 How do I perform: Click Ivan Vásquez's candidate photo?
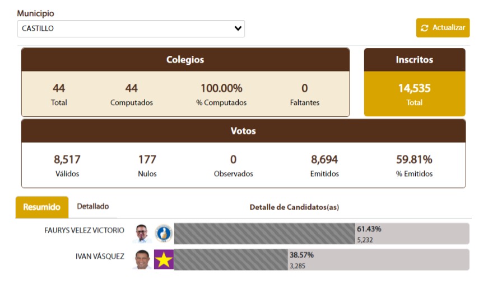tap(142, 259)
